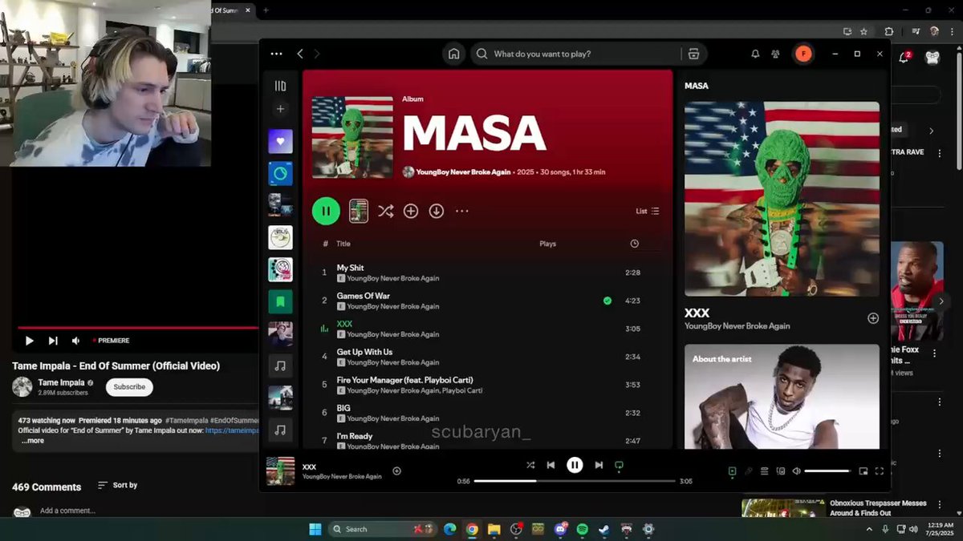Open Windows Start menu

coord(315,529)
